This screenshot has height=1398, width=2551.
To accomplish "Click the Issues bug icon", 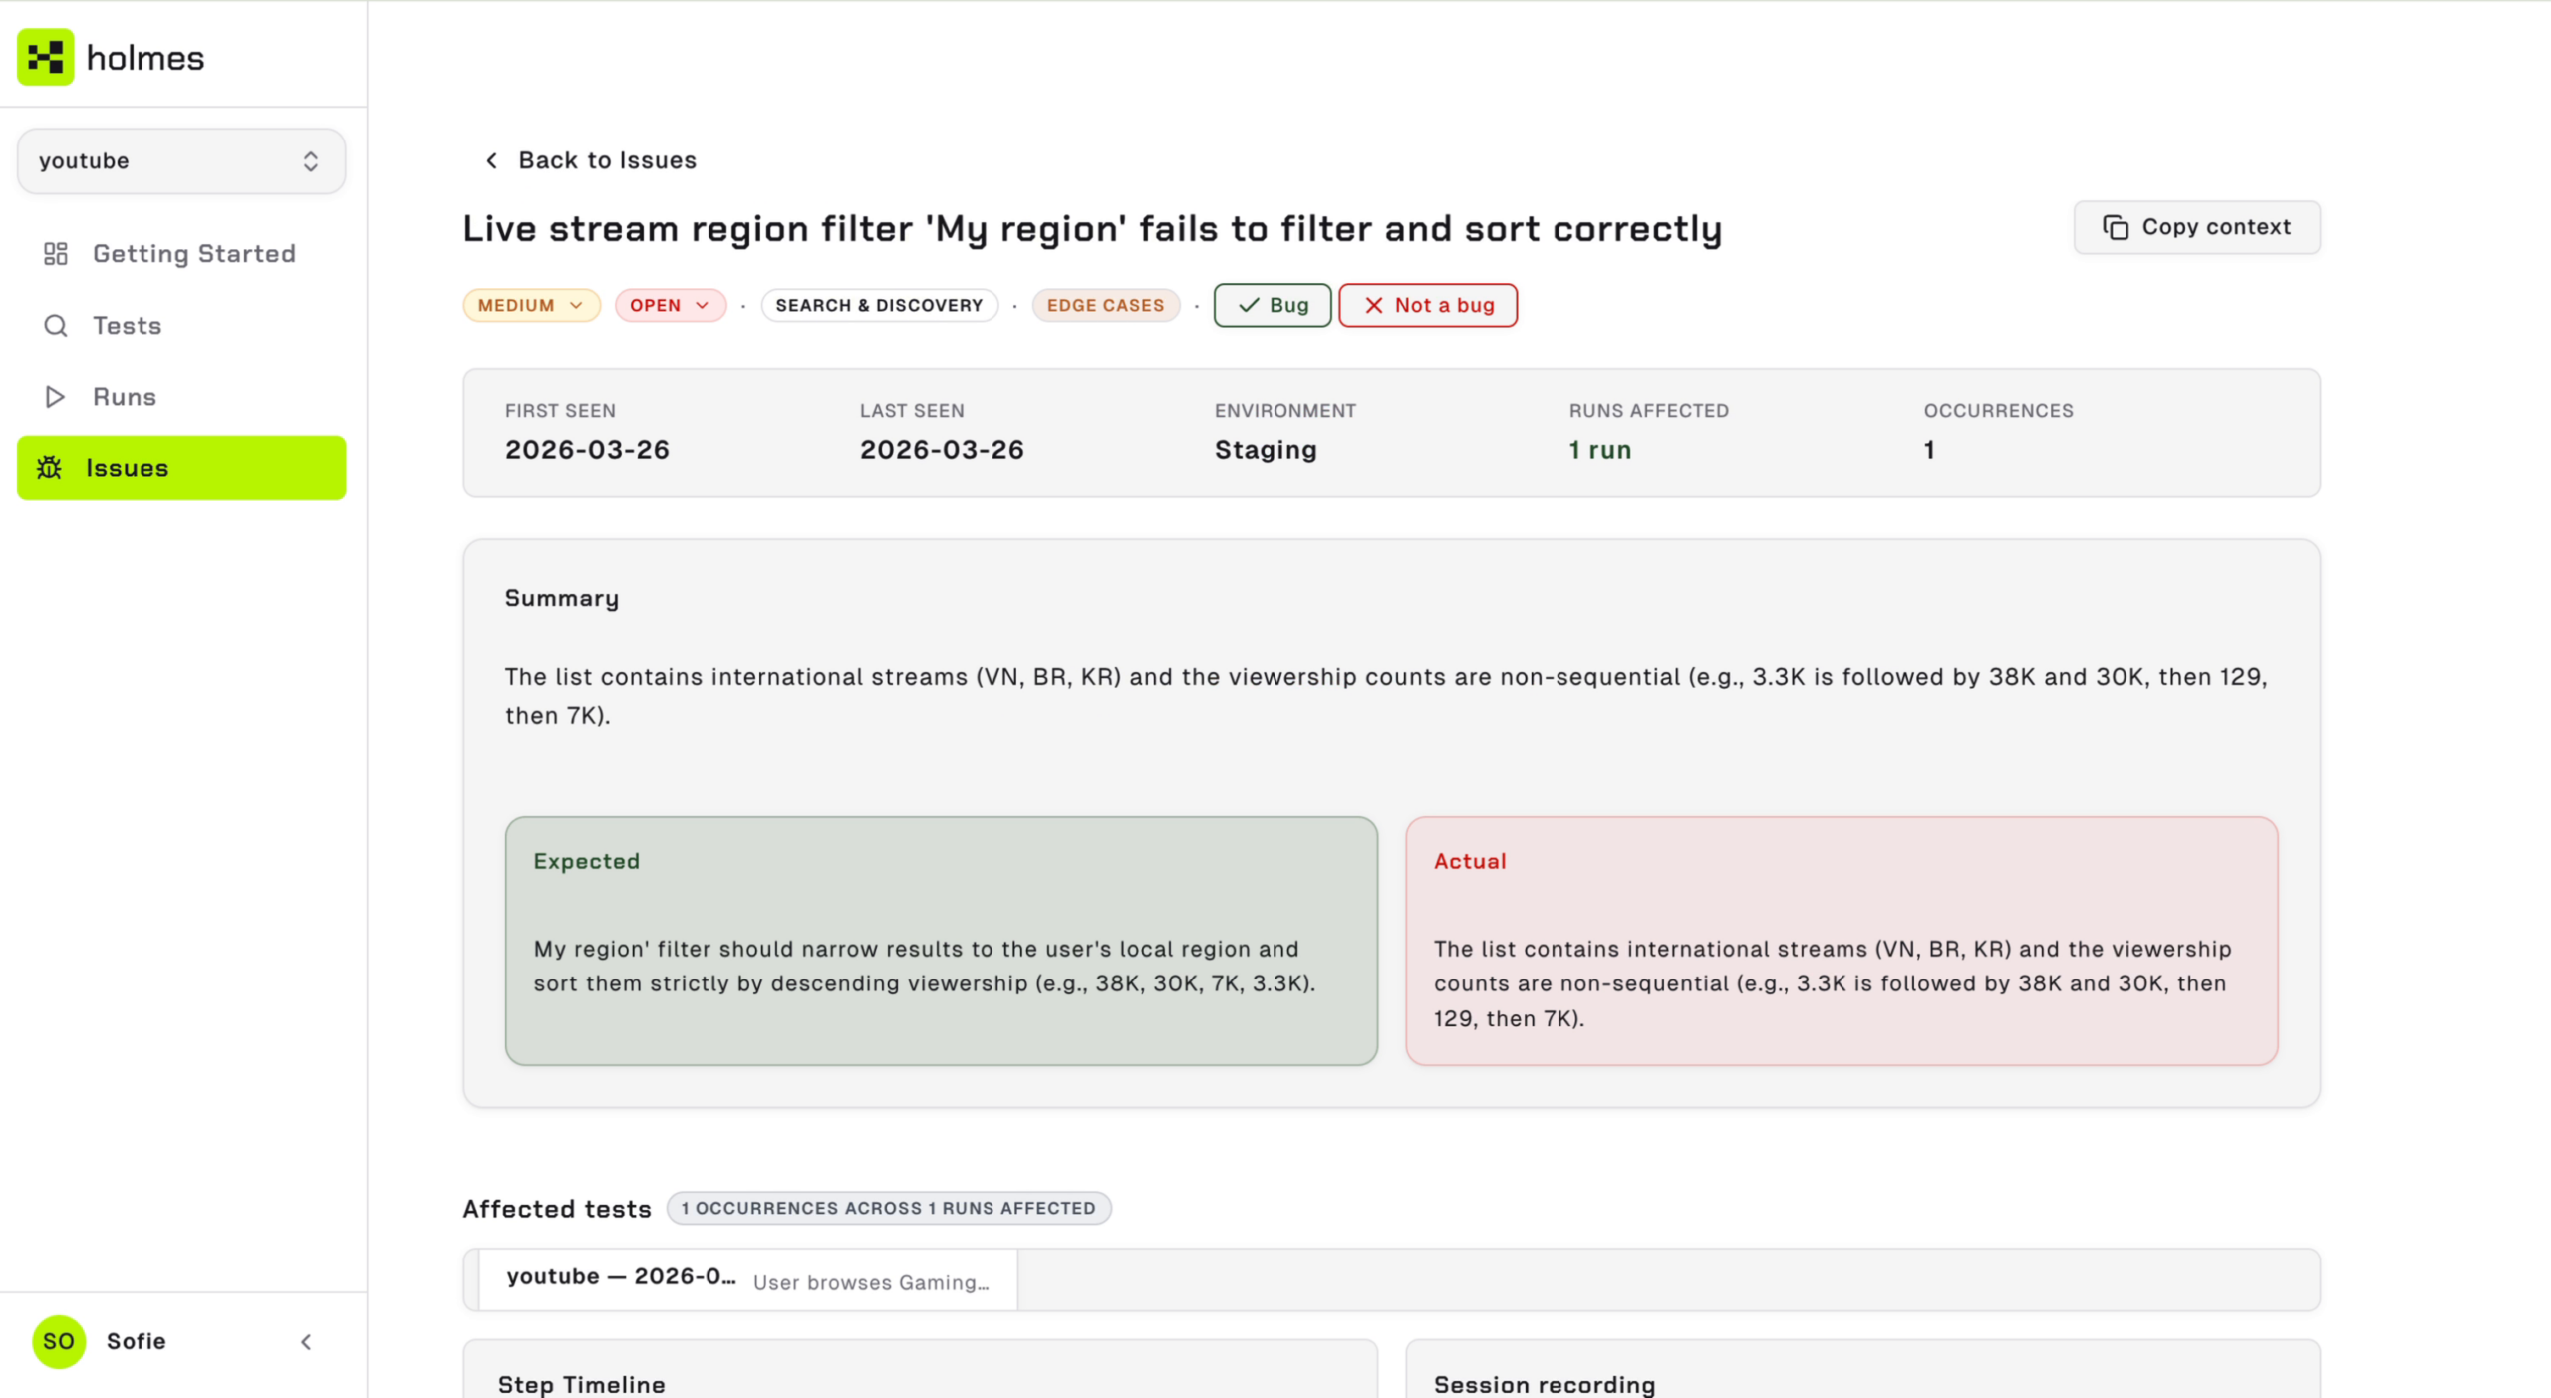I will tap(50, 468).
